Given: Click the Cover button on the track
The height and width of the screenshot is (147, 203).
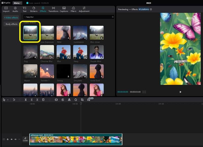Looking at the screenshot, I should (25, 139).
